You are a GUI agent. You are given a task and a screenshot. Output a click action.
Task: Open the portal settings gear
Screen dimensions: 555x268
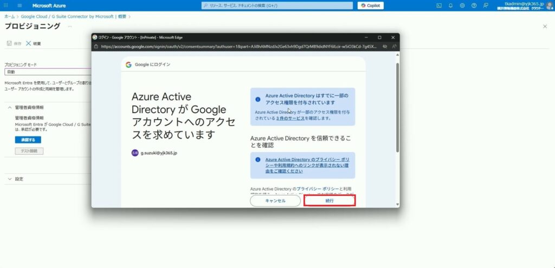click(x=462, y=5)
